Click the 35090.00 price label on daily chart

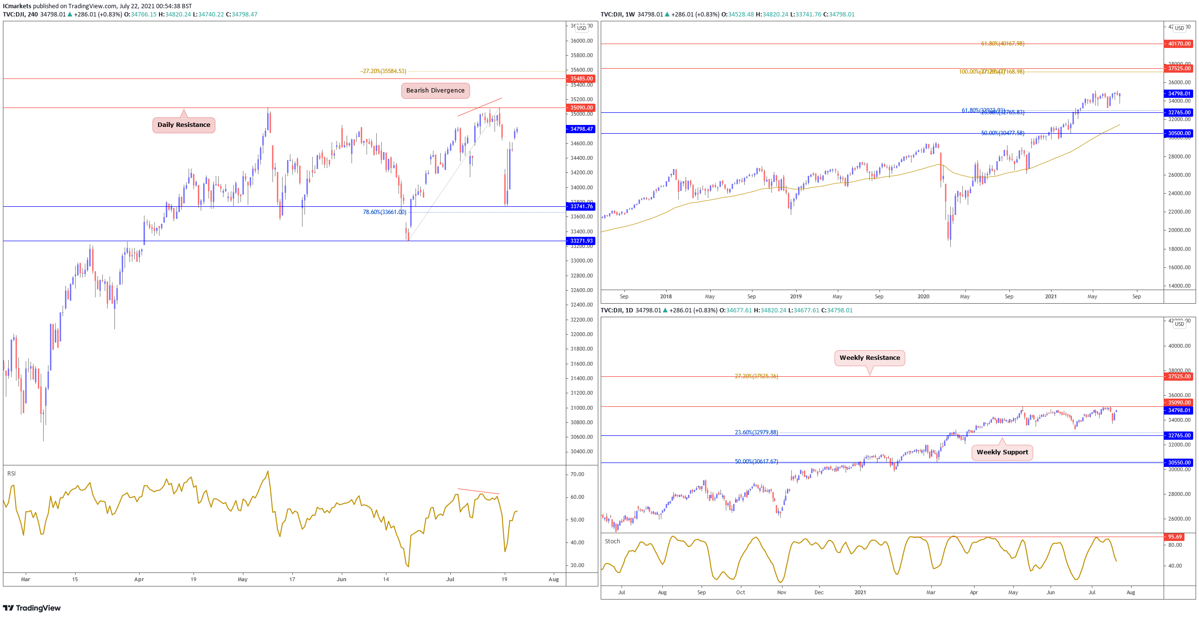(x=1179, y=402)
